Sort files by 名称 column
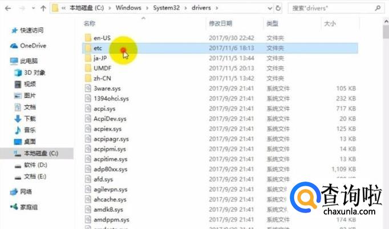Image resolution: width=389 pixels, height=229 pixels. pos(90,23)
